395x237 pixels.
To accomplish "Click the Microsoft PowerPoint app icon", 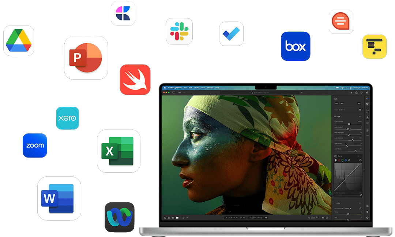I will (86, 58).
